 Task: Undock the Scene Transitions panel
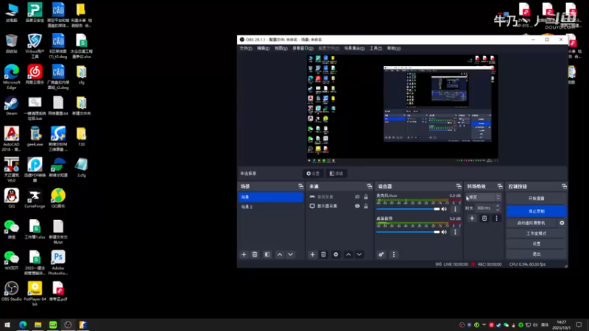coord(500,186)
